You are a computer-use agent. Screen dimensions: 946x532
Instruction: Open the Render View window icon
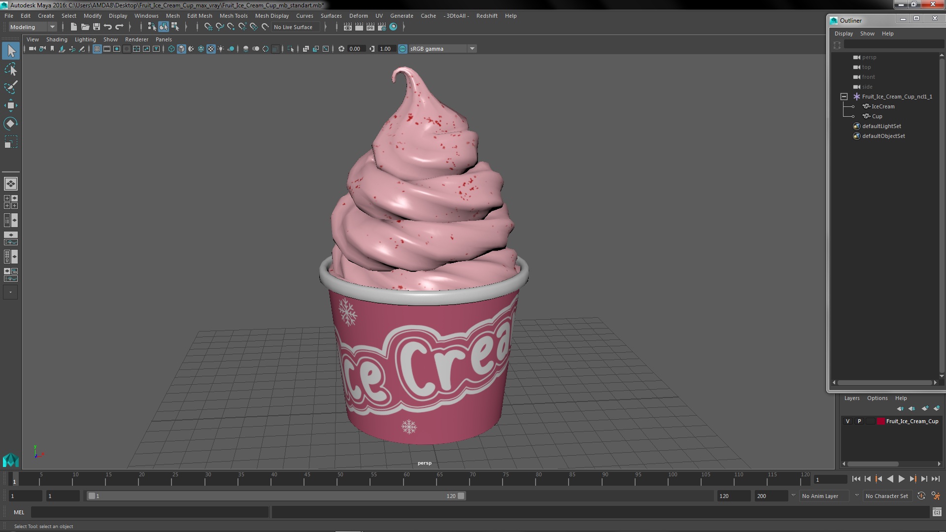pos(348,27)
